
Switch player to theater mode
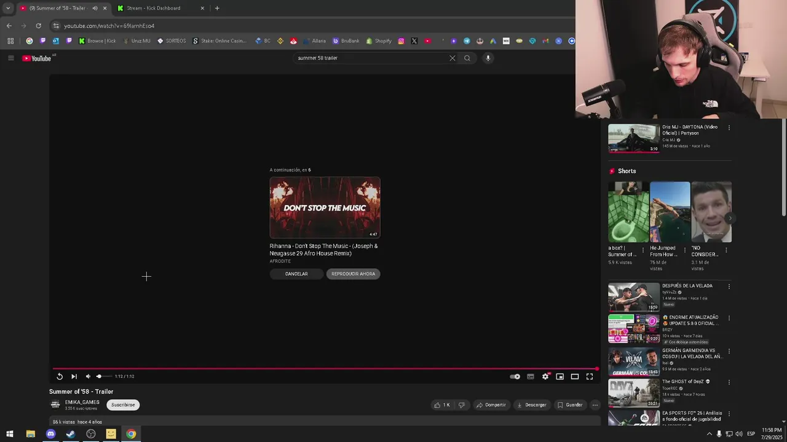575,376
